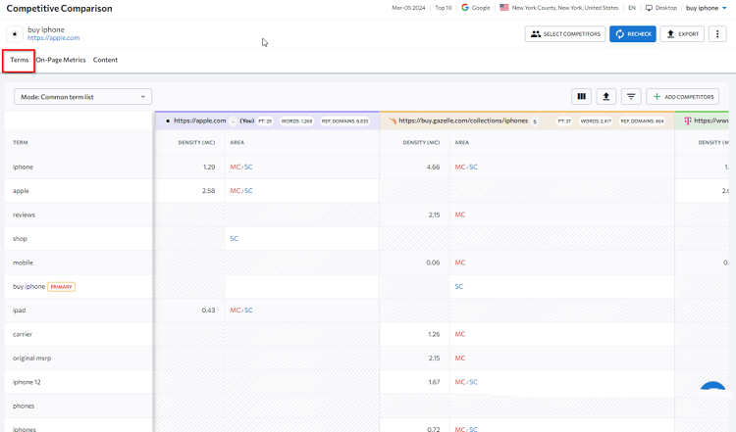Select the ipad term row
The image size is (736, 432).
coord(79,311)
